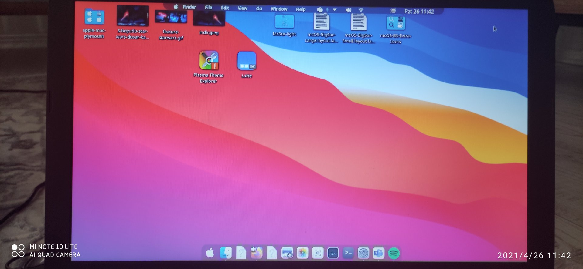Open the Photos app in dock
The image size is (583, 269).
click(302, 253)
